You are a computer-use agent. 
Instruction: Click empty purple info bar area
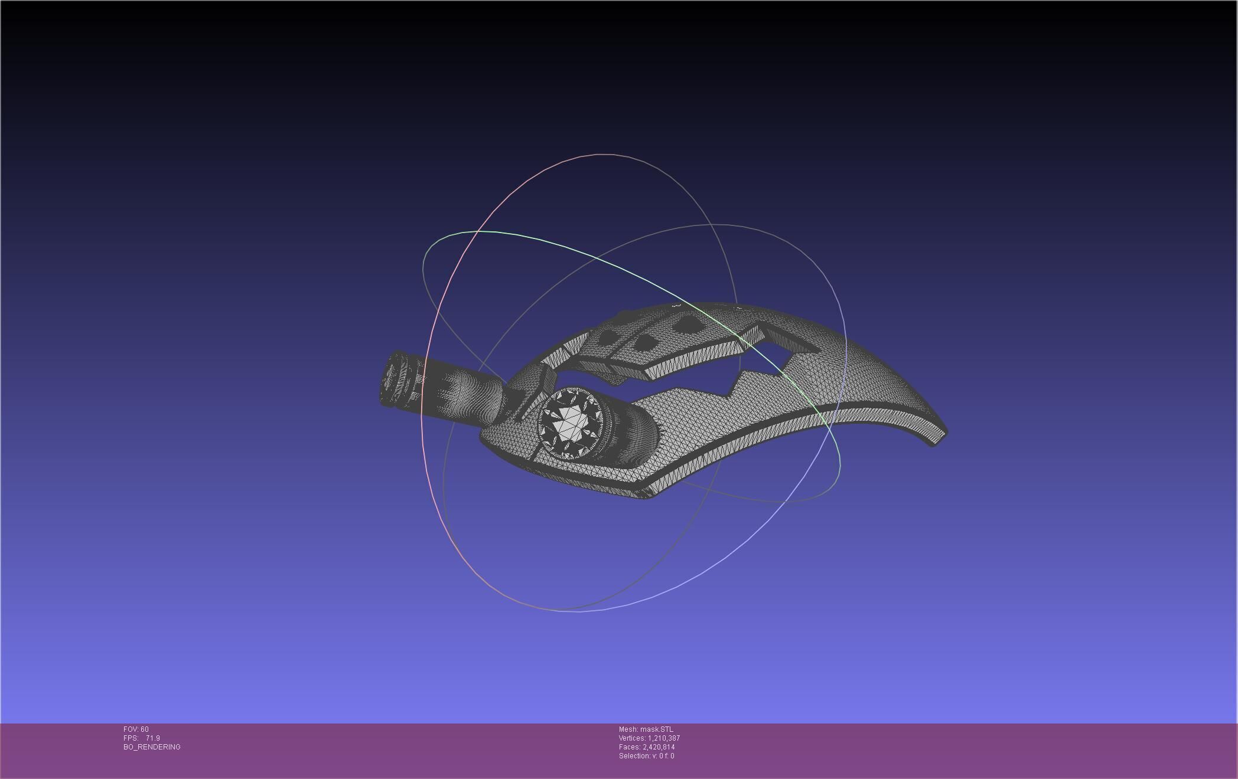(945, 749)
